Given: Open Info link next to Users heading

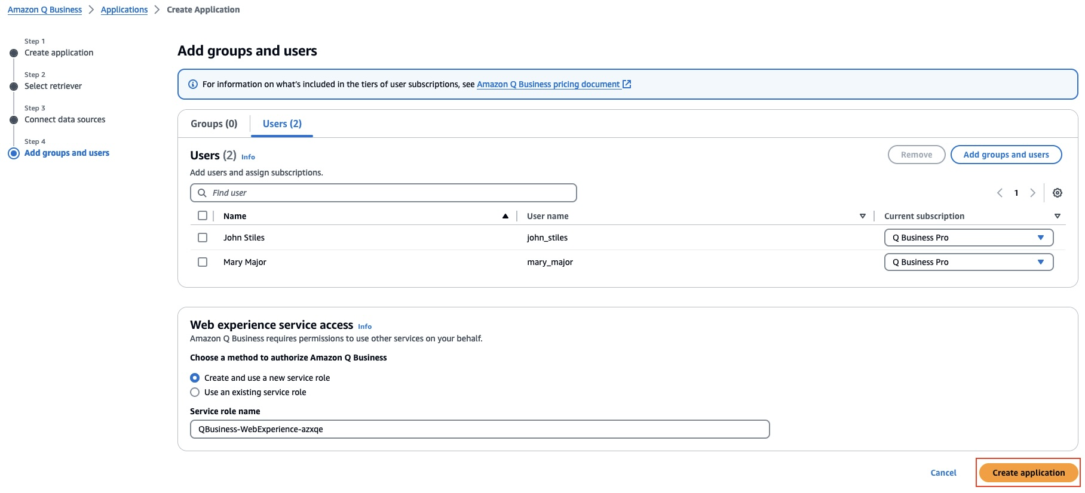Looking at the screenshot, I should (248, 157).
